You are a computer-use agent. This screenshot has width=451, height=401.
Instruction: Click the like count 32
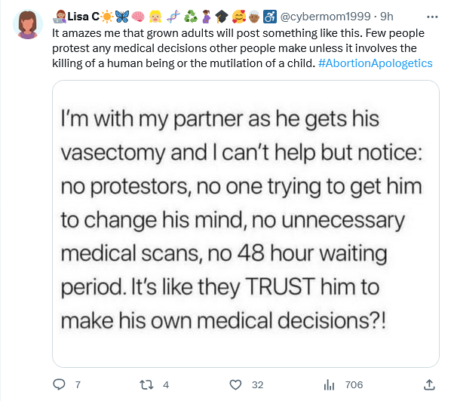click(x=257, y=384)
